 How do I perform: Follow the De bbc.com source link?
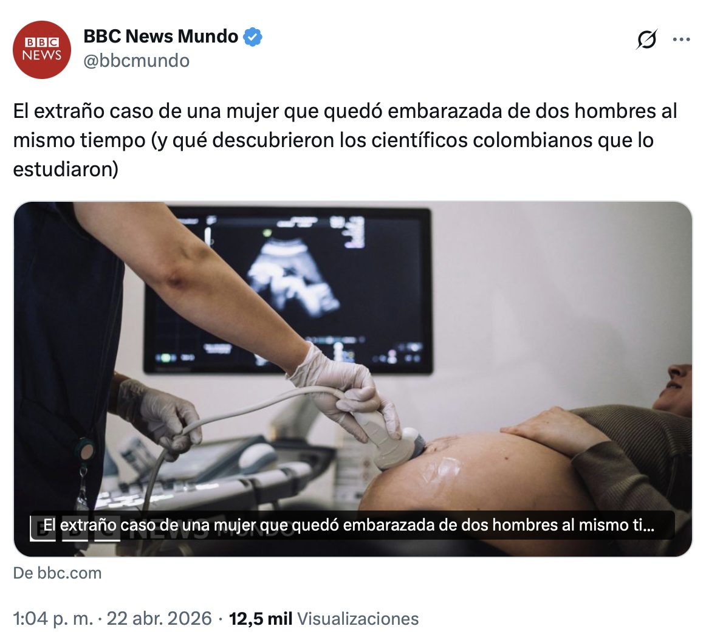(58, 573)
